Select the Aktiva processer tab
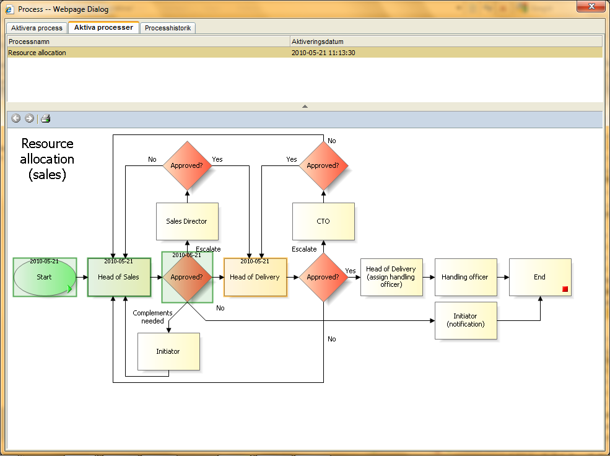The width and height of the screenshot is (610, 456). 103,28
